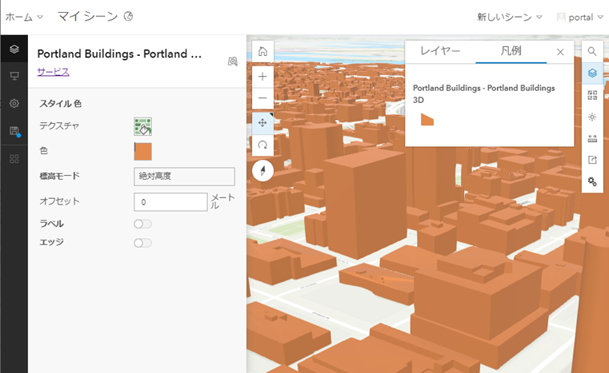Open the share scene icon
609x373 pixels.
pos(592,160)
